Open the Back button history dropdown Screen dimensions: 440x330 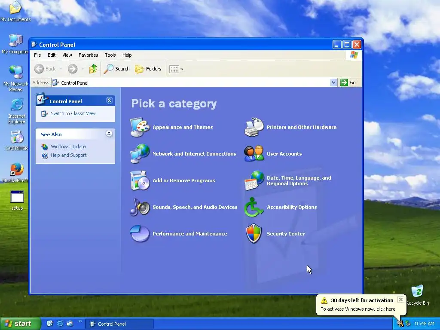tap(61, 69)
